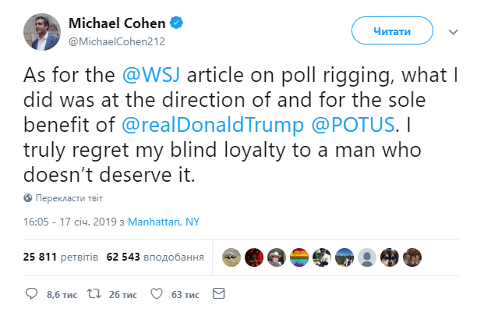This screenshot has height=316, width=484.
Task: Like the tweet with the heart icon
Action: (156, 294)
